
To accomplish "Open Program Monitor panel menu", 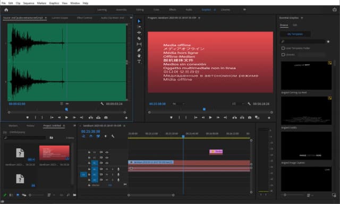I will [199, 18].
